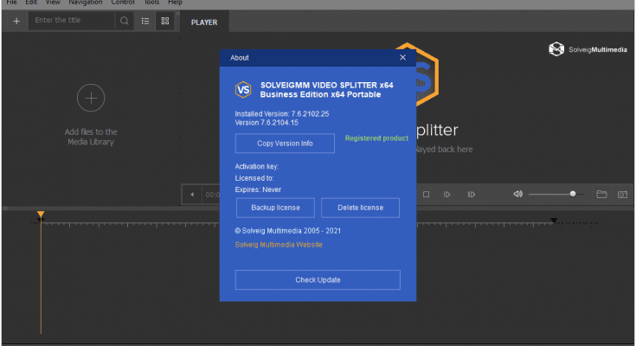The width and height of the screenshot is (636, 346).
Task: Search the media library with magnifier icon
Action: (125, 21)
